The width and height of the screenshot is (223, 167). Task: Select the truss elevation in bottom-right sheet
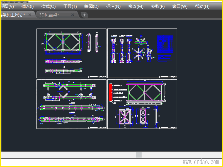(x=145, y=93)
